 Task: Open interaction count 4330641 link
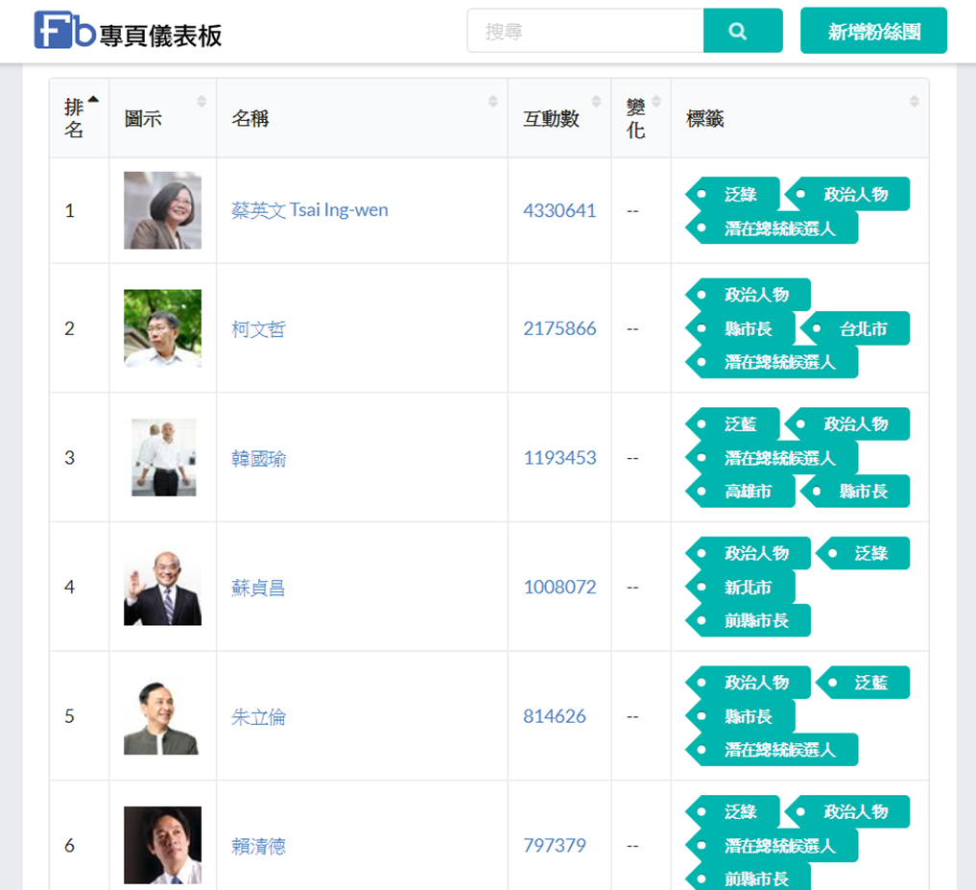tap(559, 210)
